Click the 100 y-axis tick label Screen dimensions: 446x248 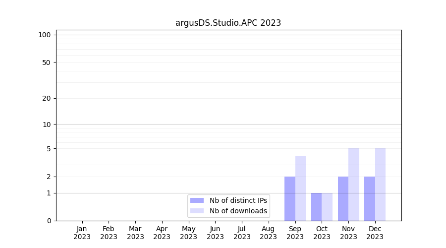tap(45, 35)
